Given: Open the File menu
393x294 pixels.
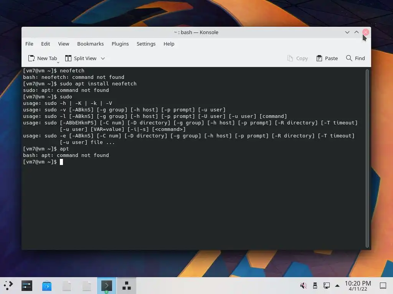Looking at the screenshot, I should tap(29, 44).
